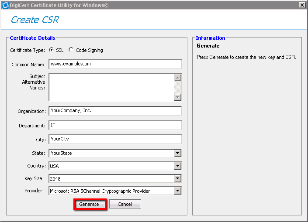Open the Country dropdown list
308x222 pixels.
click(177, 166)
